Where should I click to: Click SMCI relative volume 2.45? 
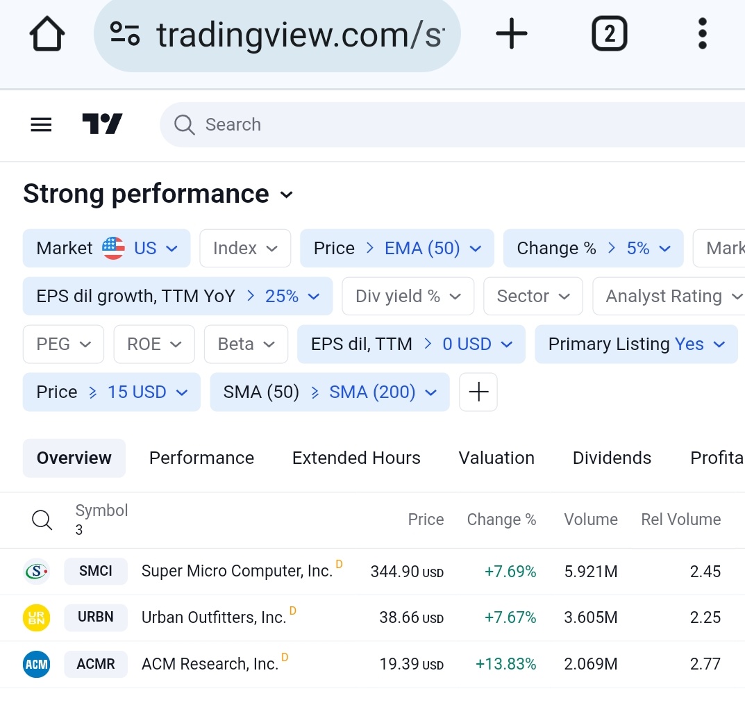tap(705, 572)
